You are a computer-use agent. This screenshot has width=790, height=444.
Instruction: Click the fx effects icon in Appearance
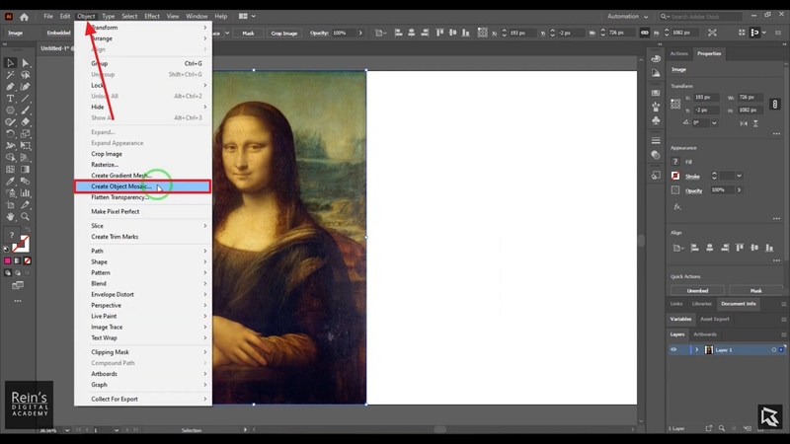[x=677, y=207]
